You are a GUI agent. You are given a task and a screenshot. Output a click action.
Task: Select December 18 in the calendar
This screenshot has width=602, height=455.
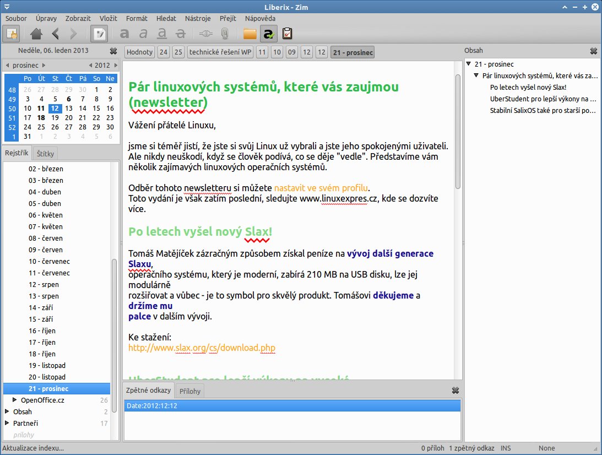(41, 117)
